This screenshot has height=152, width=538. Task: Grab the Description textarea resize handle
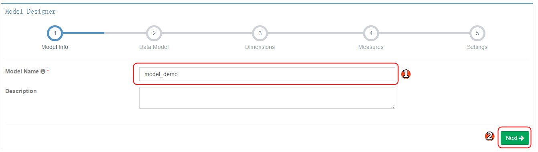tap(393, 106)
